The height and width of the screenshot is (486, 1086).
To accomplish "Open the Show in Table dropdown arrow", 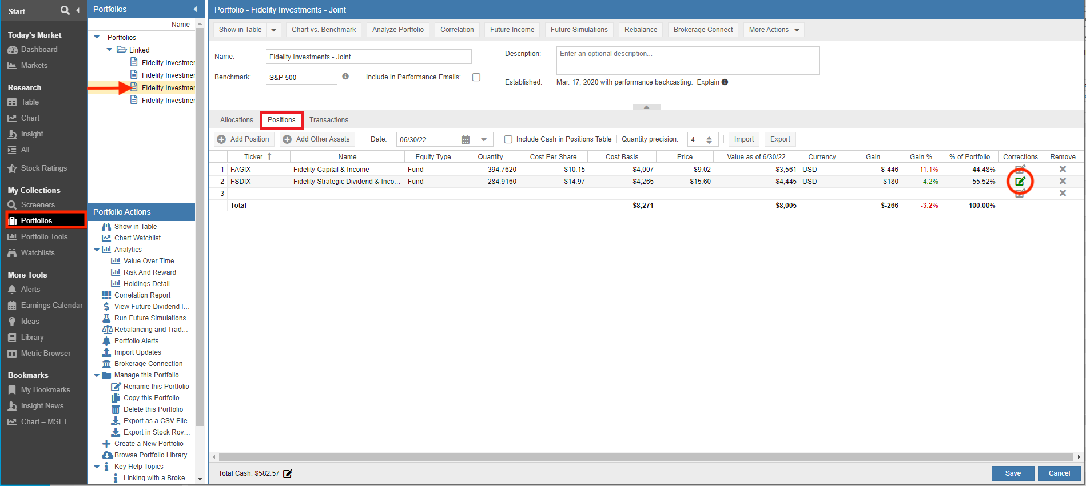I will [x=273, y=30].
